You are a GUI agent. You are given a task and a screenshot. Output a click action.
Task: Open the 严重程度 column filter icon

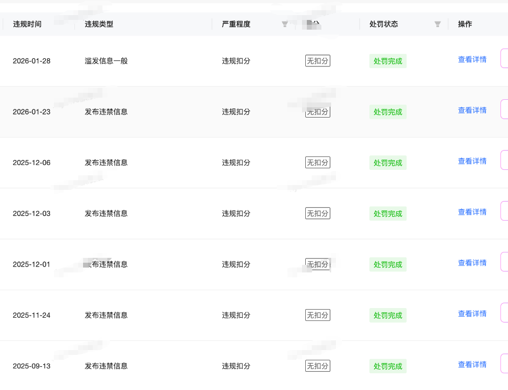click(285, 24)
